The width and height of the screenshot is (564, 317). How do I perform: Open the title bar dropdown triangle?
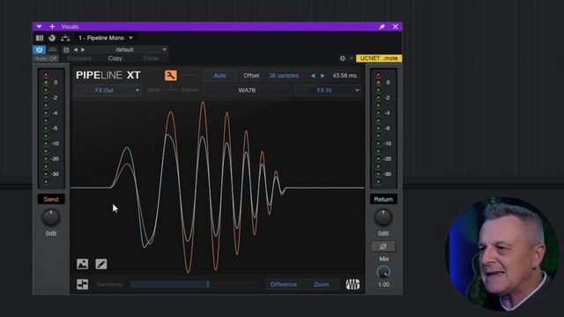pos(39,26)
